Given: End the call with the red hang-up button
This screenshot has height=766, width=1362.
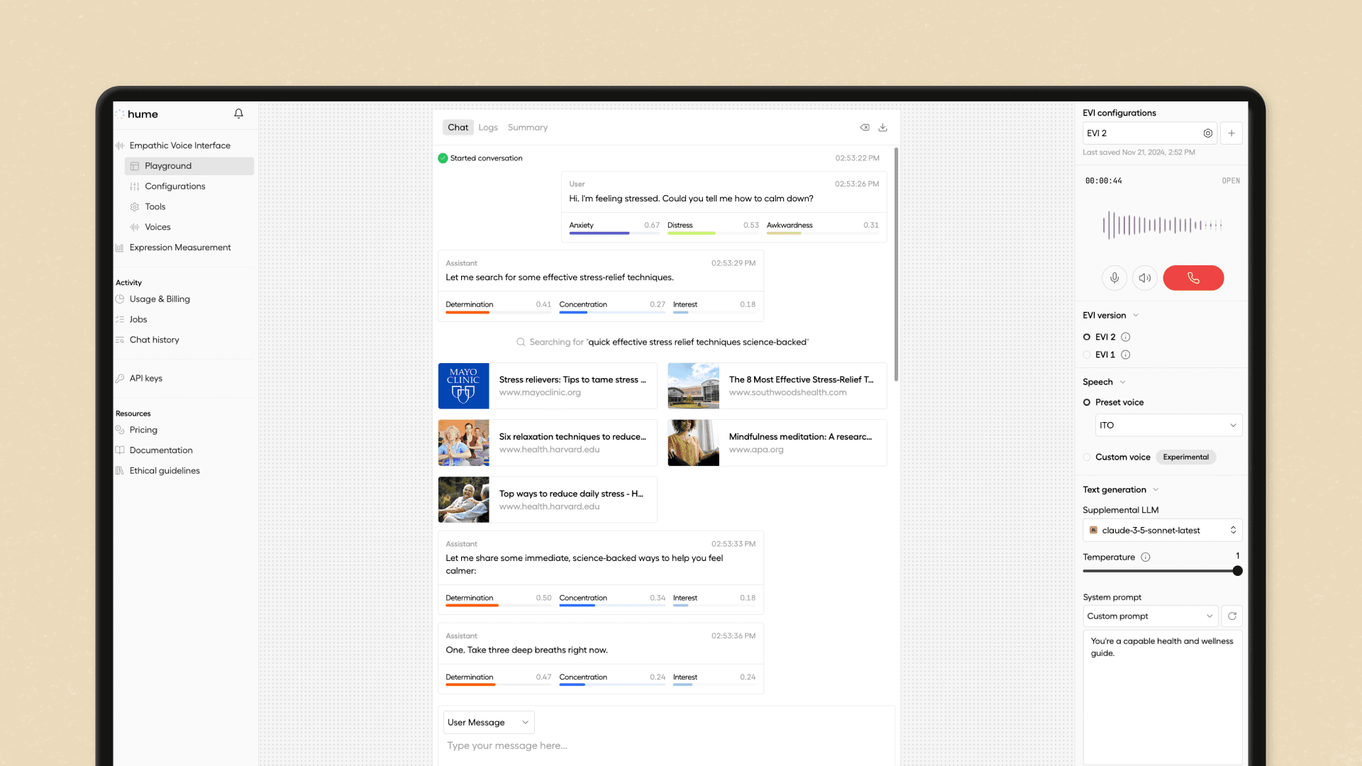Looking at the screenshot, I should point(1193,278).
